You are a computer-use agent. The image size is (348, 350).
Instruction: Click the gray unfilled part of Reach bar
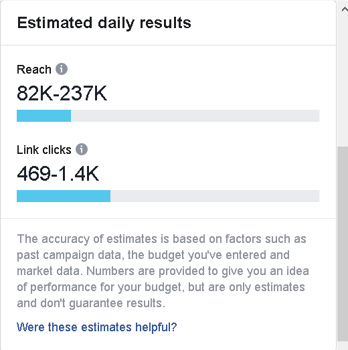coord(195,116)
